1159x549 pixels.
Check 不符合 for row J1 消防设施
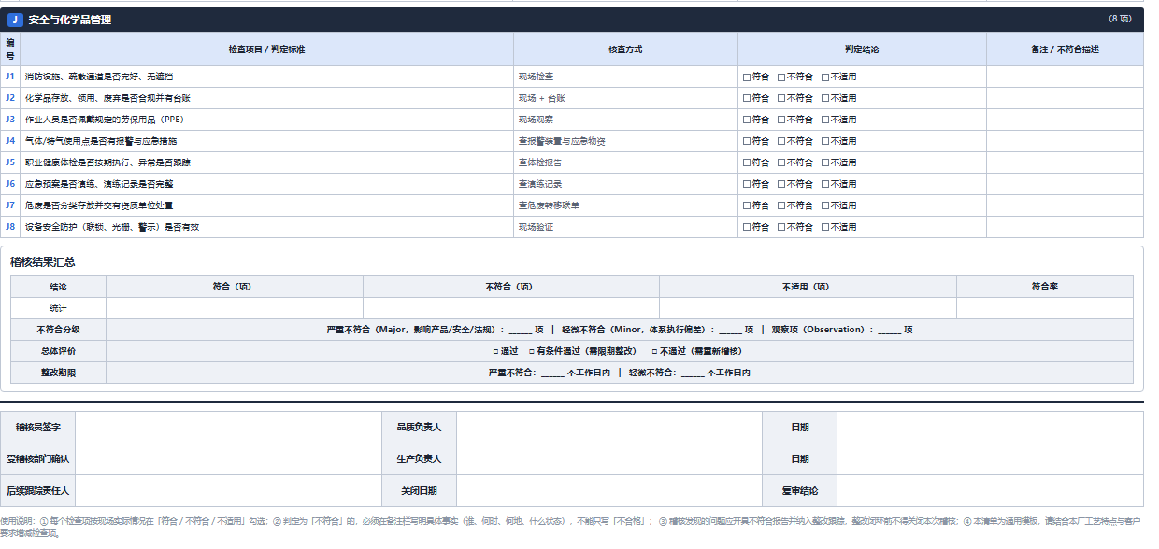tap(781, 77)
